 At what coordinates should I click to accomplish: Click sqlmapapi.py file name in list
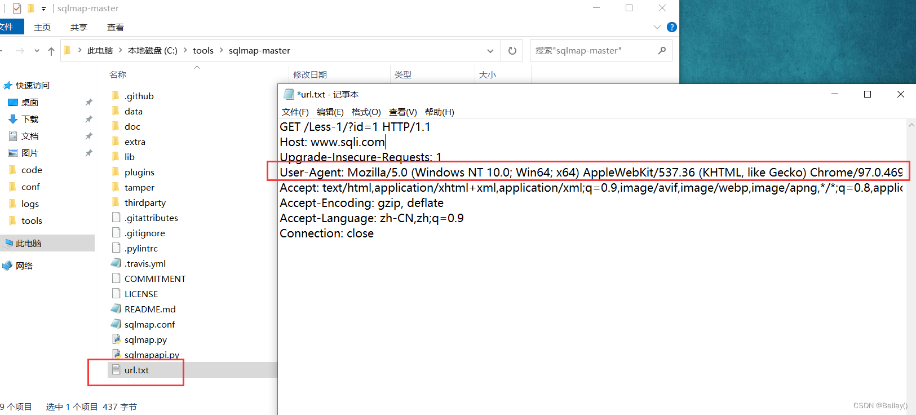click(152, 355)
